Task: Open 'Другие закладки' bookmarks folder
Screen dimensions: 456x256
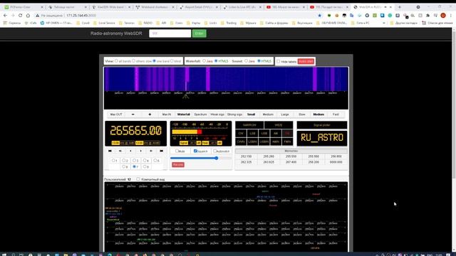Action: point(404,23)
